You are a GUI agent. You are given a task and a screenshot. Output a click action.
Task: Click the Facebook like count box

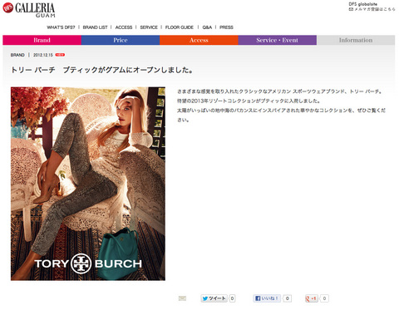tap(288, 298)
